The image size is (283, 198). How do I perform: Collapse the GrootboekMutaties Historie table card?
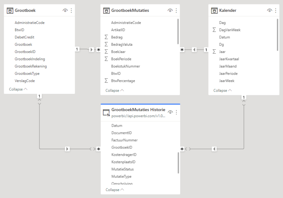pyautogui.click(x=115, y=190)
